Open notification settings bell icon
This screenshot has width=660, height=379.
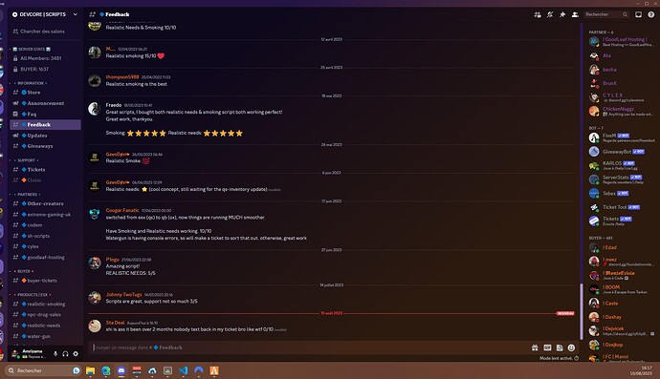(x=550, y=14)
